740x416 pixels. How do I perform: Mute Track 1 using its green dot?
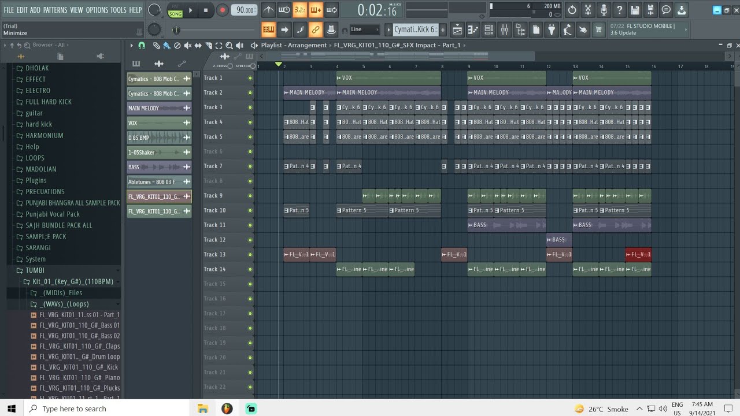[x=250, y=78]
